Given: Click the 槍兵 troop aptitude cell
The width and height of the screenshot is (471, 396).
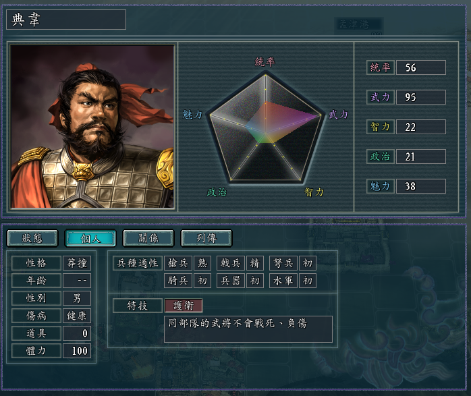Looking at the screenshot, I should tap(178, 263).
